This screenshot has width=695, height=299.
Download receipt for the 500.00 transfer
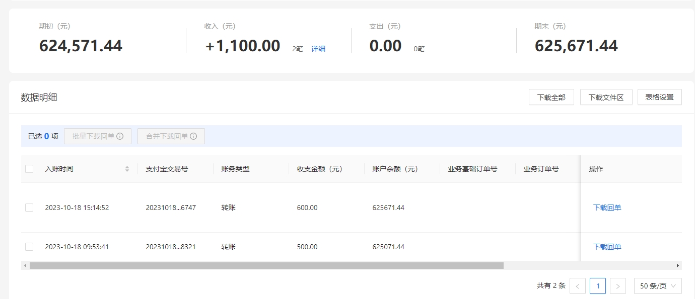[x=607, y=247]
